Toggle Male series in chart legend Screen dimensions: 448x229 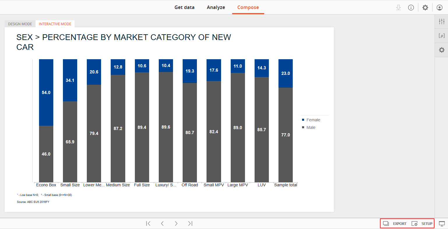point(311,127)
